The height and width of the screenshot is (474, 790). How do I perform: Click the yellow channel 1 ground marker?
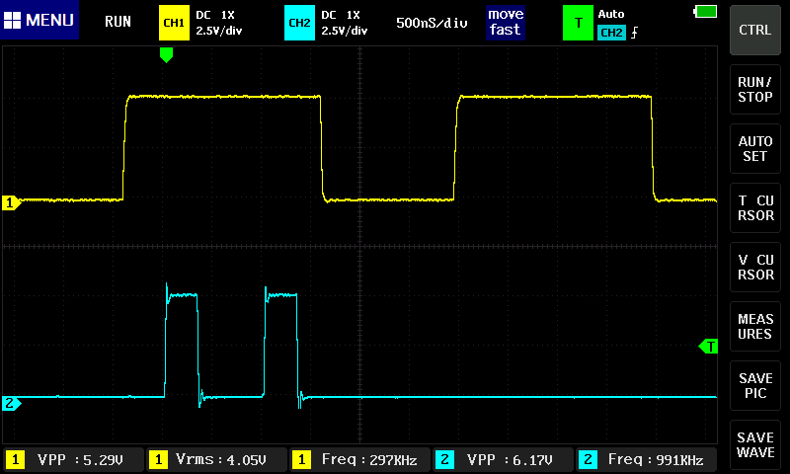[11, 202]
